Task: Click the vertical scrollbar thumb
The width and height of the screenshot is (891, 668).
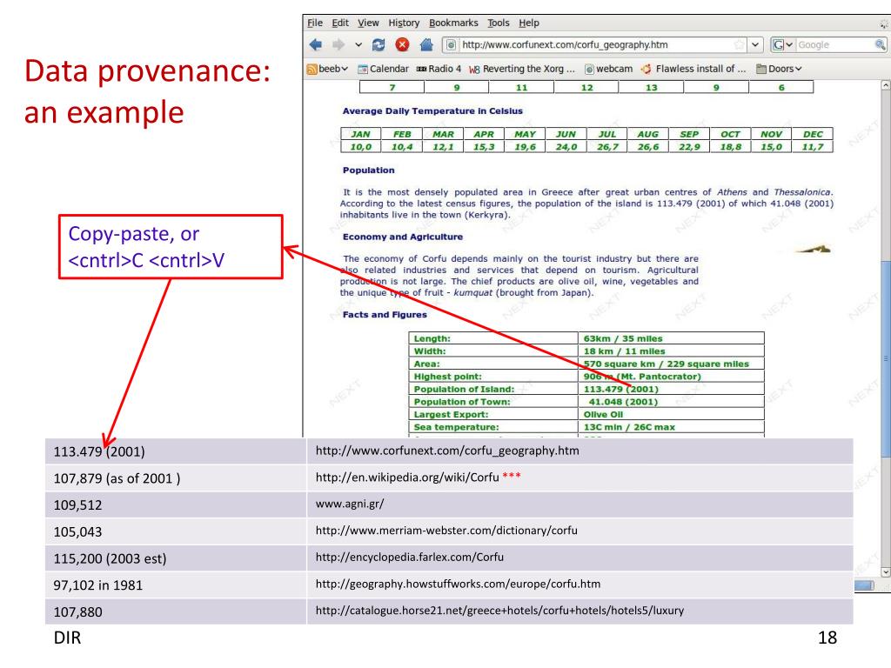Action: tap(885, 357)
